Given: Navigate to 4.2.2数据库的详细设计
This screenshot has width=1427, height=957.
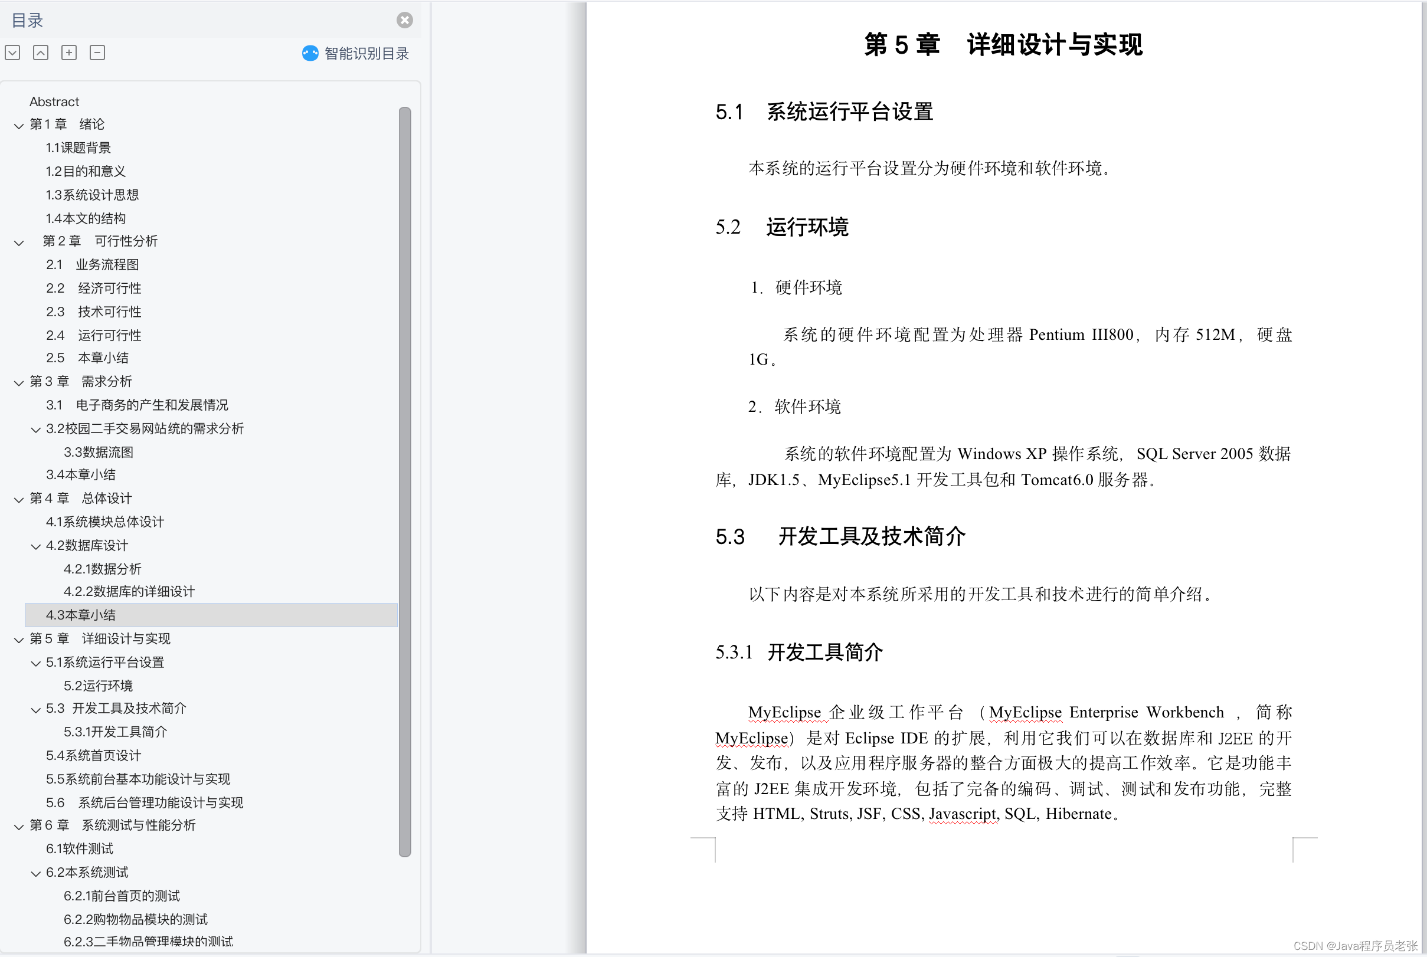Looking at the screenshot, I should click(x=129, y=591).
